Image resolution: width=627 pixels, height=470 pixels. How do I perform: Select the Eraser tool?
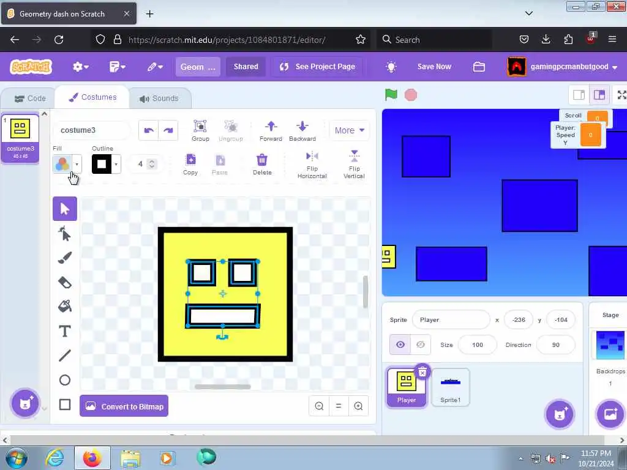(65, 283)
